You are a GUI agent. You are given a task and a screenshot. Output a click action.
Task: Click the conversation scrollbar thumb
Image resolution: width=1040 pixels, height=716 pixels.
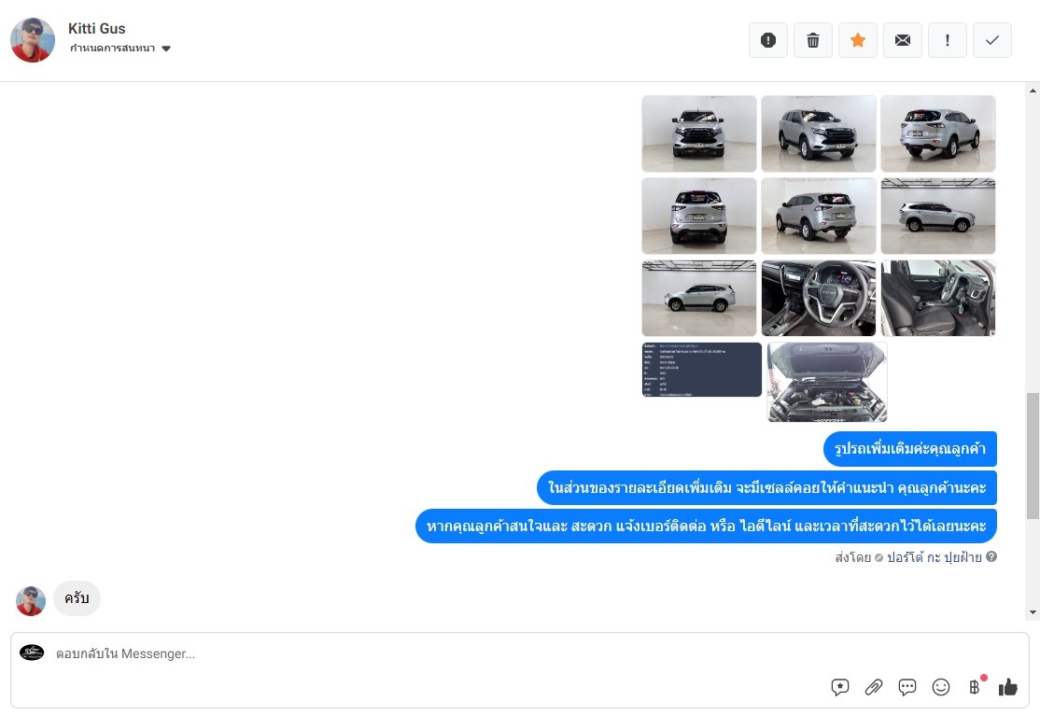(x=1033, y=456)
